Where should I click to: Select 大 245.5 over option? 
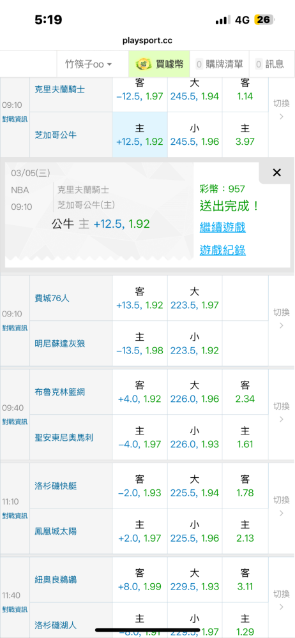[195, 89]
